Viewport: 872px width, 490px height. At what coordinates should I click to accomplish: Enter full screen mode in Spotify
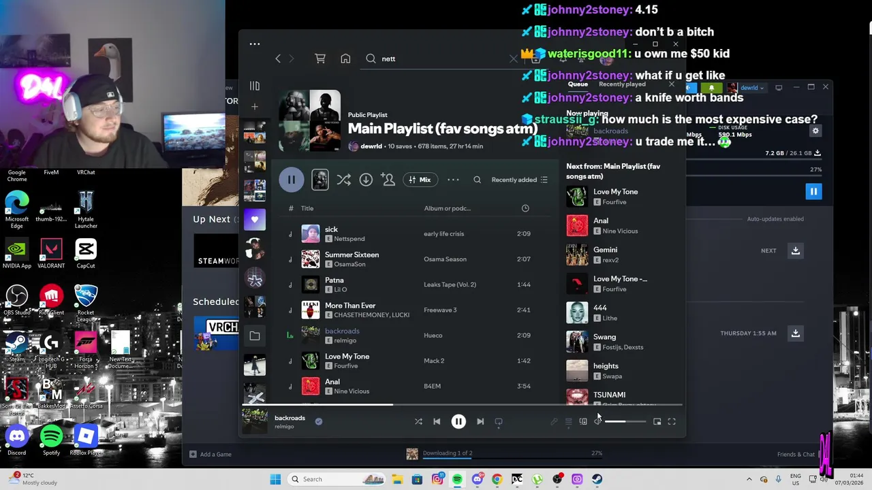[672, 422]
